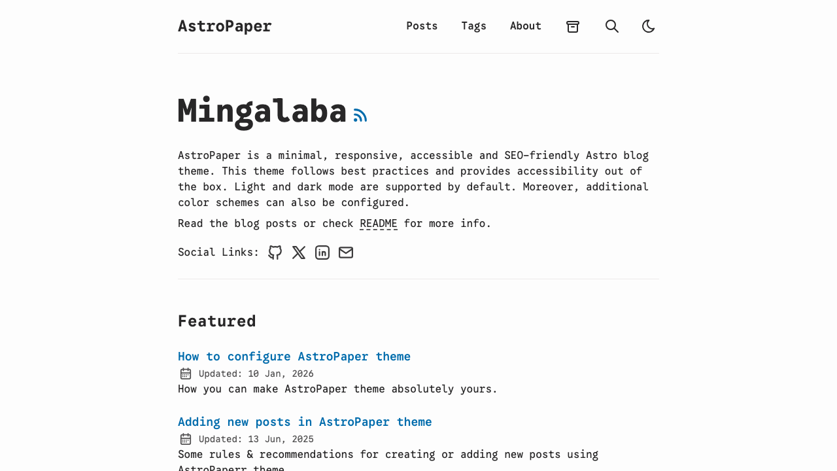Return home via the AstroPaper logo
This screenshot has width=837, height=471.
(x=224, y=26)
